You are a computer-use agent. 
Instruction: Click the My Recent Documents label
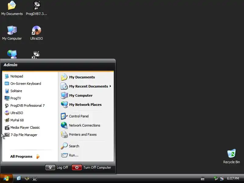click(x=88, y=86)
